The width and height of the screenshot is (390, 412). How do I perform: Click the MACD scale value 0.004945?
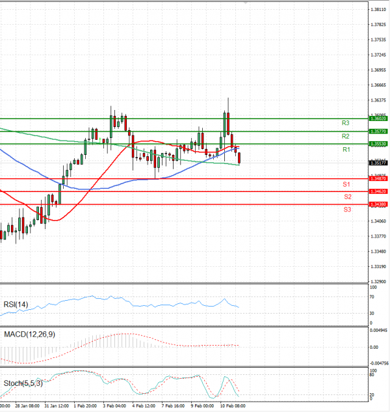coord(379,331)
